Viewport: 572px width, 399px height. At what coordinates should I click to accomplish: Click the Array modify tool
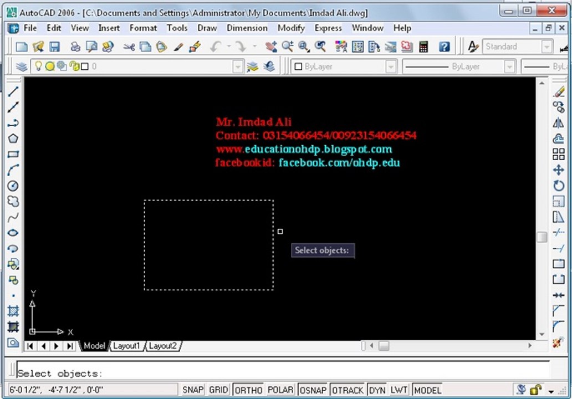tap(559, 154)
